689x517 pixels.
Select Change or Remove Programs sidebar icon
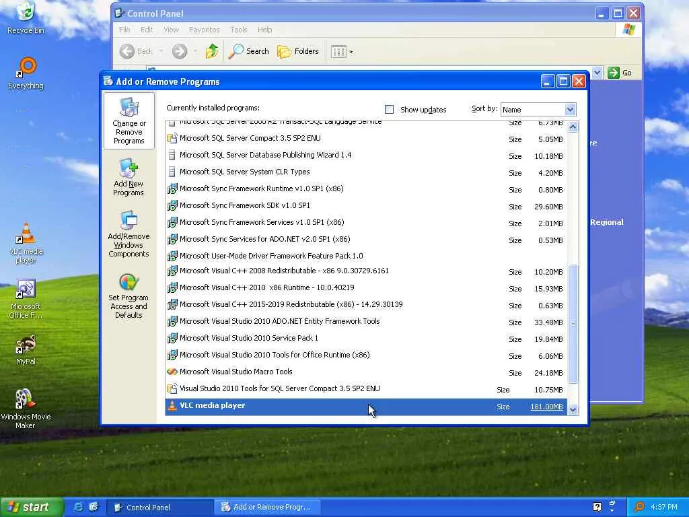point(129,120)
